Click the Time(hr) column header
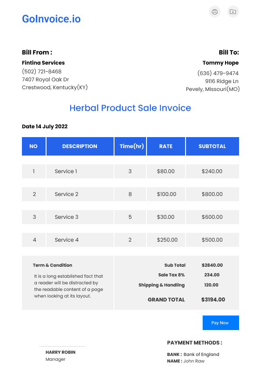 point(130,146)
